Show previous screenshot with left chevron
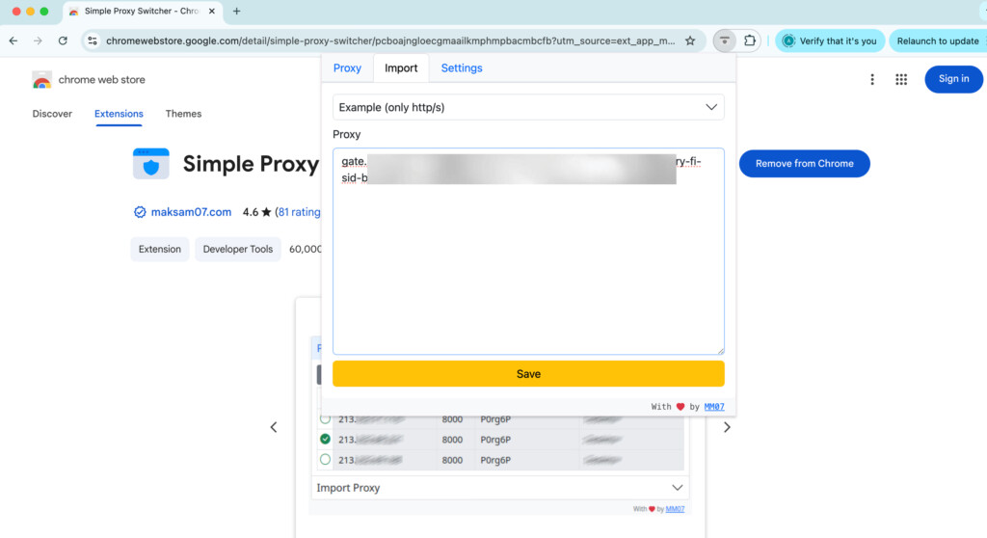 [274, 427]
